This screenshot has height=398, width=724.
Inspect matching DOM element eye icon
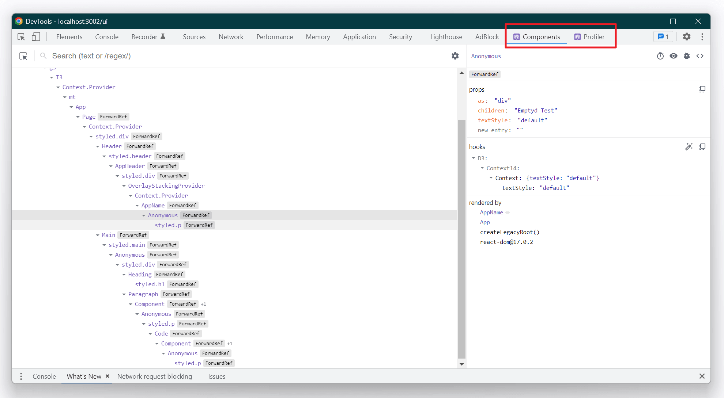pos(674,56)
